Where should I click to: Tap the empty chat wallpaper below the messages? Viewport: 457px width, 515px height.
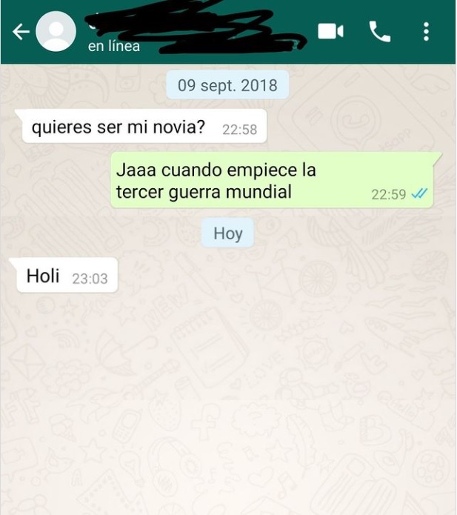tap(228, 404)
